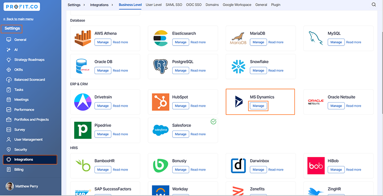The image size is (383, 196).
Task: Click the HubSpot logo icon
Action: click(161, 102)
